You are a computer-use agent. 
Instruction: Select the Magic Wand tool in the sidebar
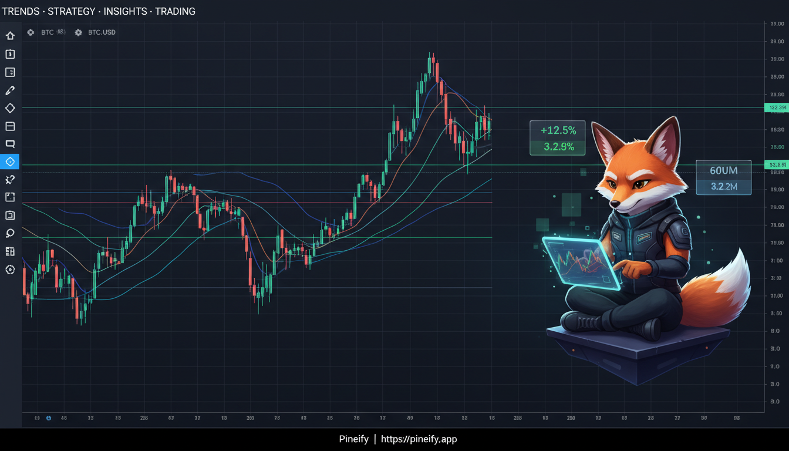[9, 180]
